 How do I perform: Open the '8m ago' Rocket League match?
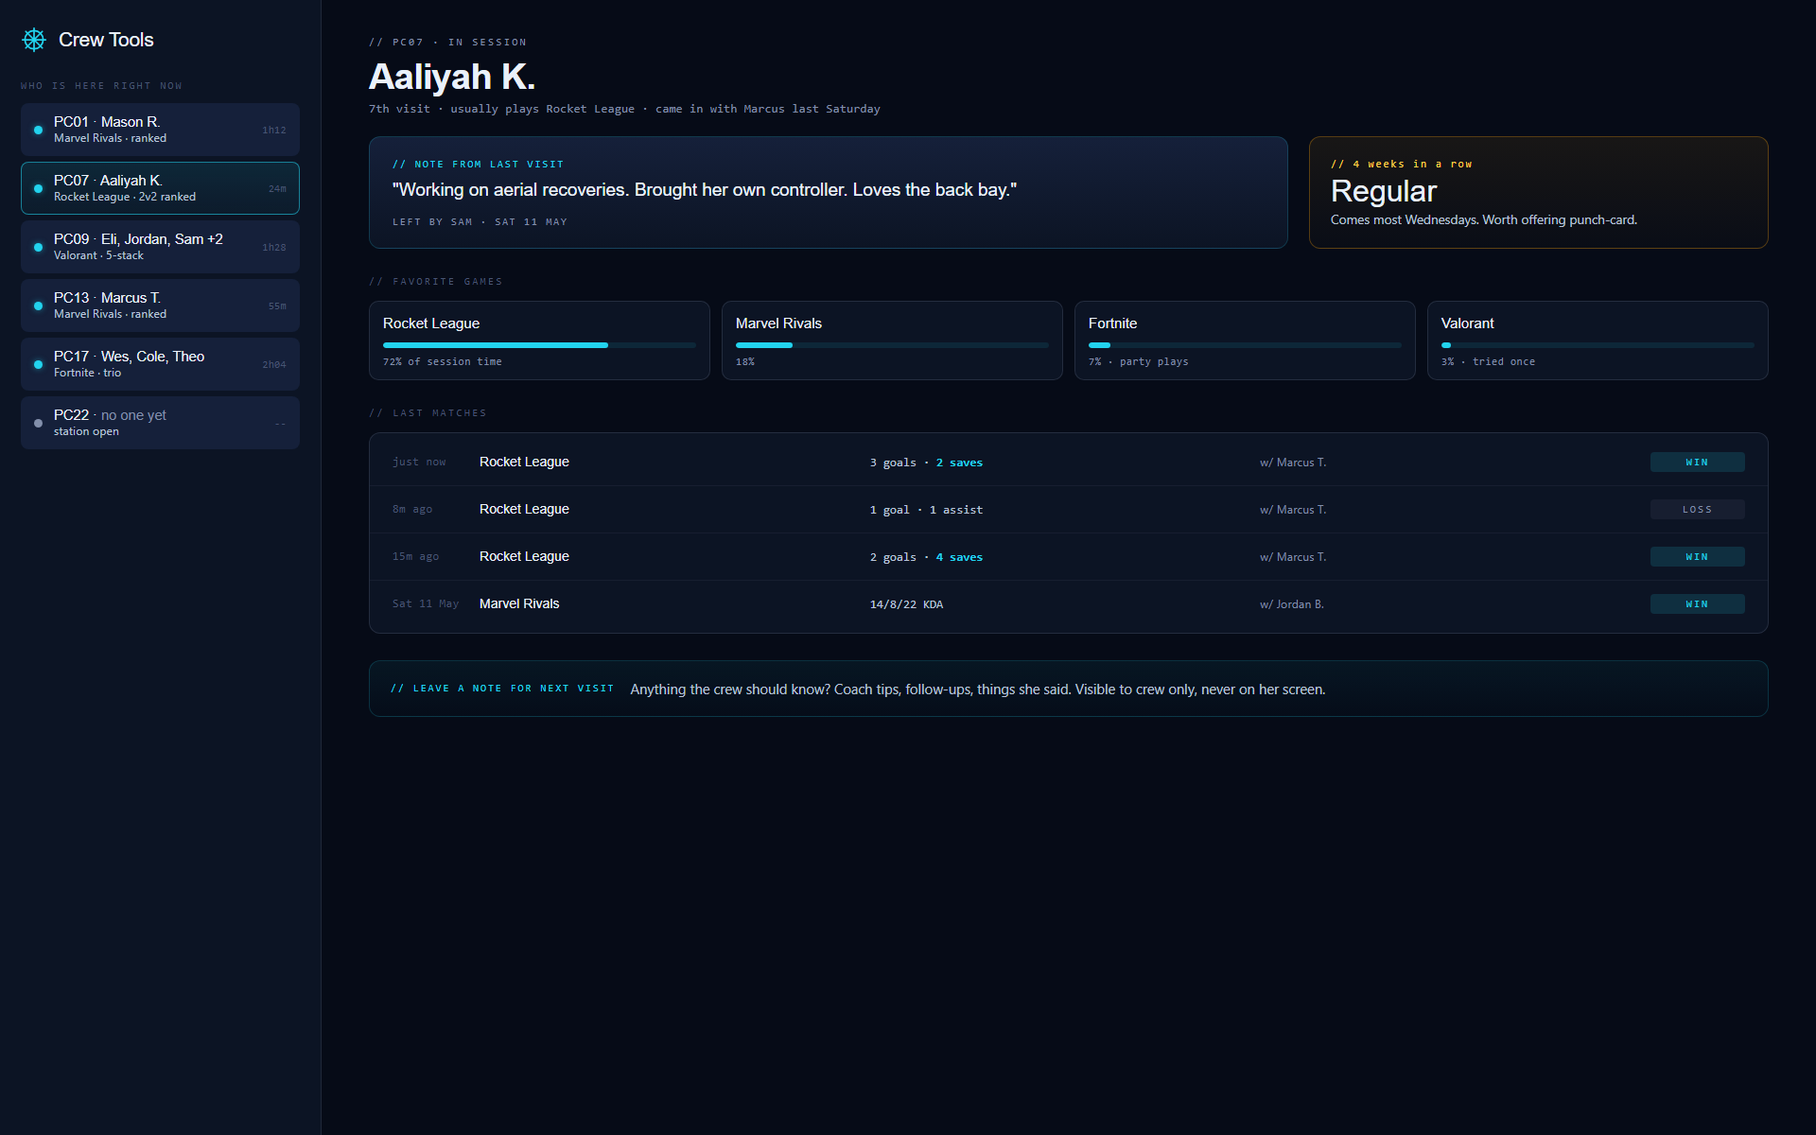1069,509
